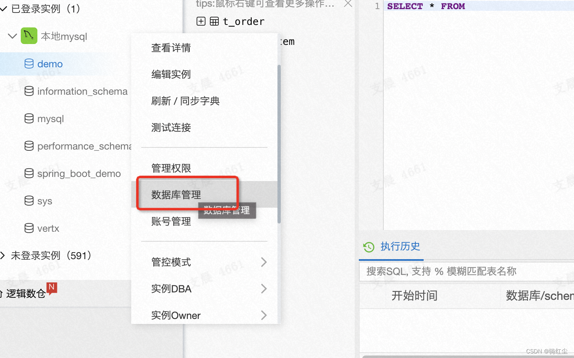
Task: Open 数据库管理 from the context menu
Action: click(x=176, y=195)
